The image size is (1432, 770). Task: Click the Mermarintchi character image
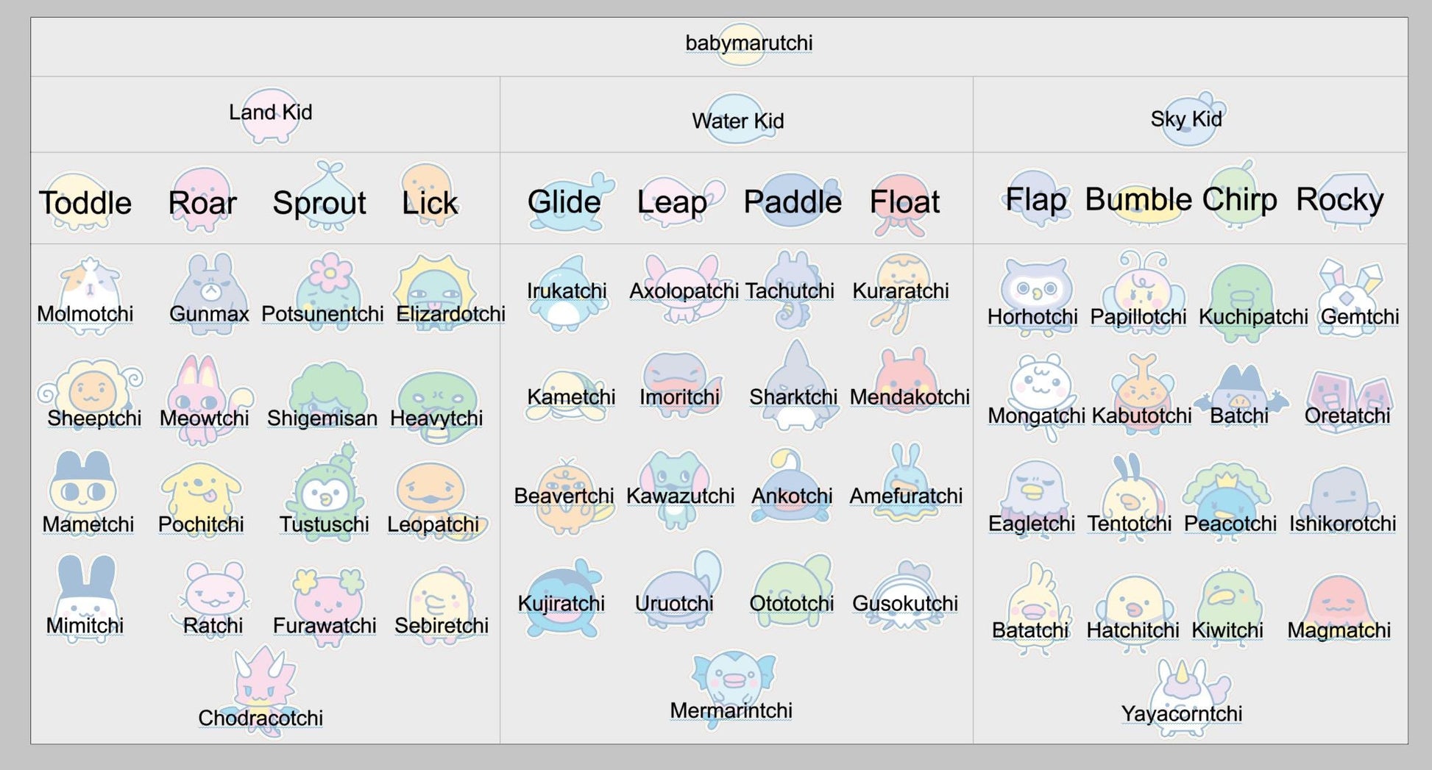732,684
